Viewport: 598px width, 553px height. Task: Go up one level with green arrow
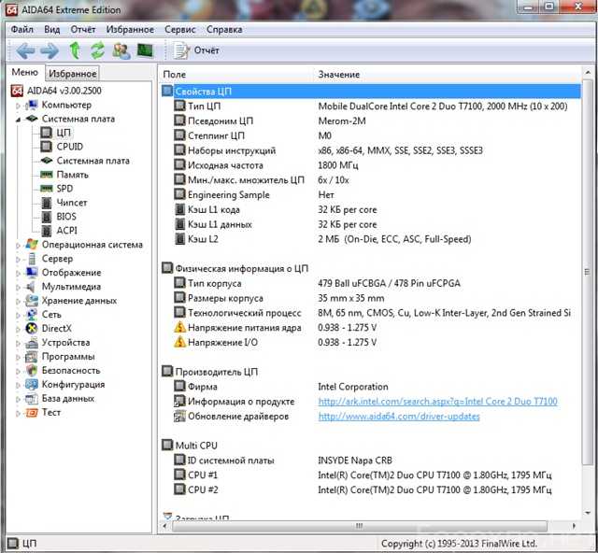coord(74,50)
